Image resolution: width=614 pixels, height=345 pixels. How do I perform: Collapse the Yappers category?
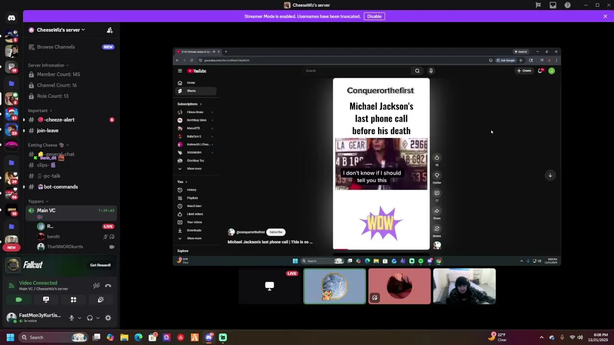click(x=38, y=201)
